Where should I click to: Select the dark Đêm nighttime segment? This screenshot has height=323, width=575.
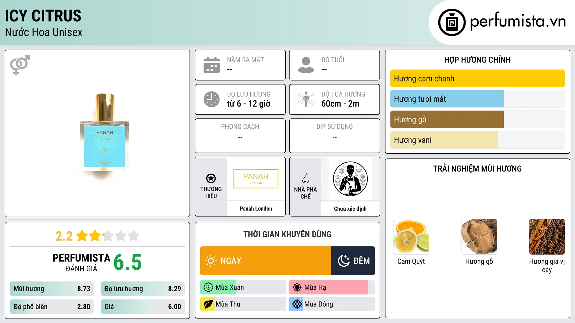click(353, 261)
